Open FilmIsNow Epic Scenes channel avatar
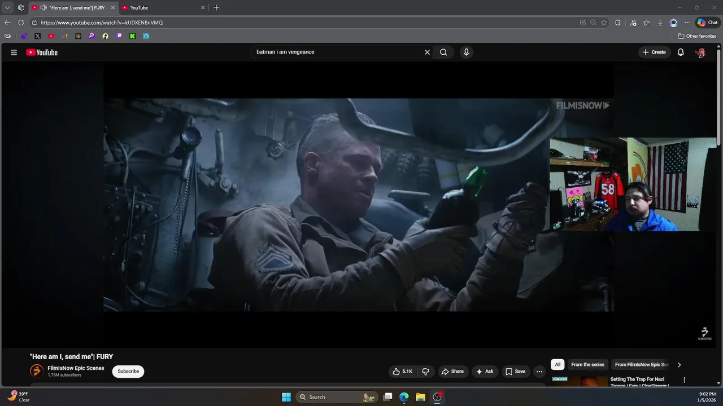 37,371
